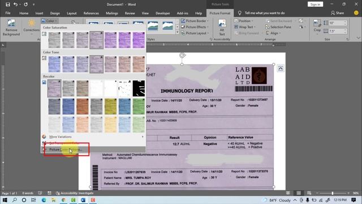This screenshot has width=362, height=204.
Task: Open the notification center icon
Action: click(354, 200)
